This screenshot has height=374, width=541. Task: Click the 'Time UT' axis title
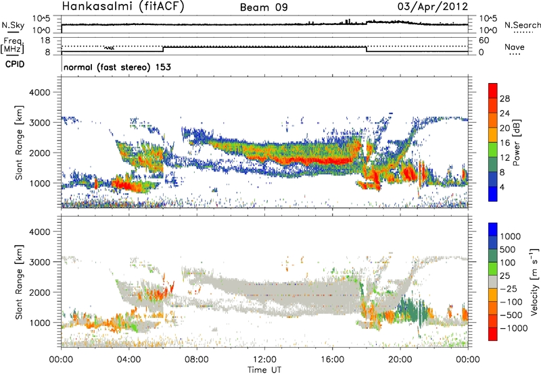coord(264,370)
